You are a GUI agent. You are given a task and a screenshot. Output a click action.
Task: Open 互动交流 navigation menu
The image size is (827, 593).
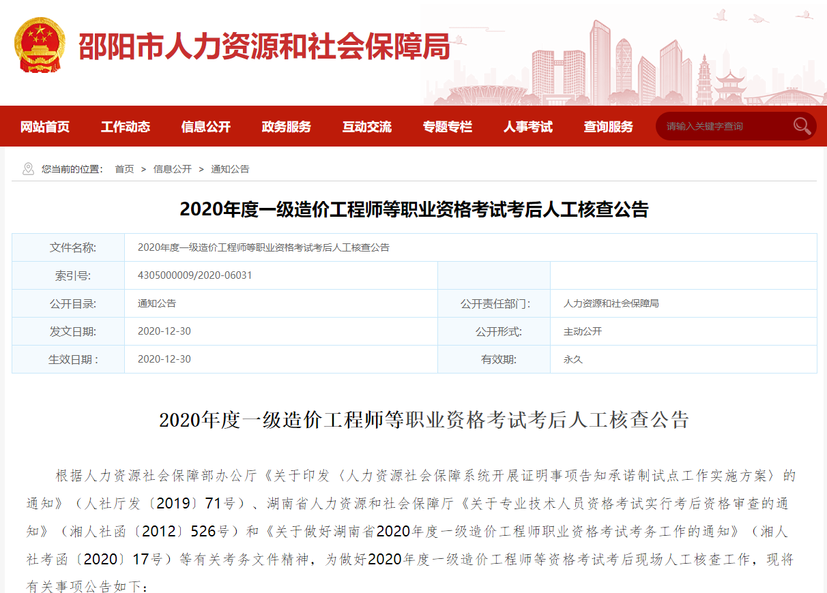coord(367,127)
